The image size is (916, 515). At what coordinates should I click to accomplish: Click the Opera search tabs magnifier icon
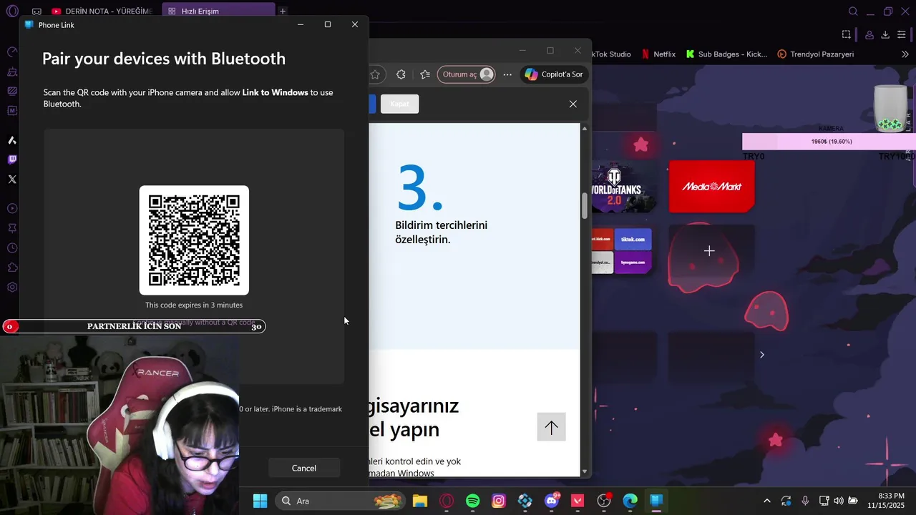click(853, 11)
